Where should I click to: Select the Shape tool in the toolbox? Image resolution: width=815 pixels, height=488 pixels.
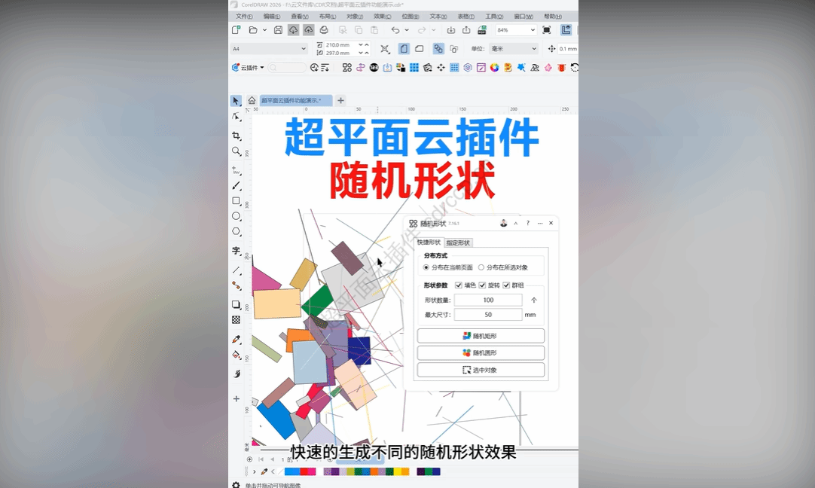(x=236, y=117)
